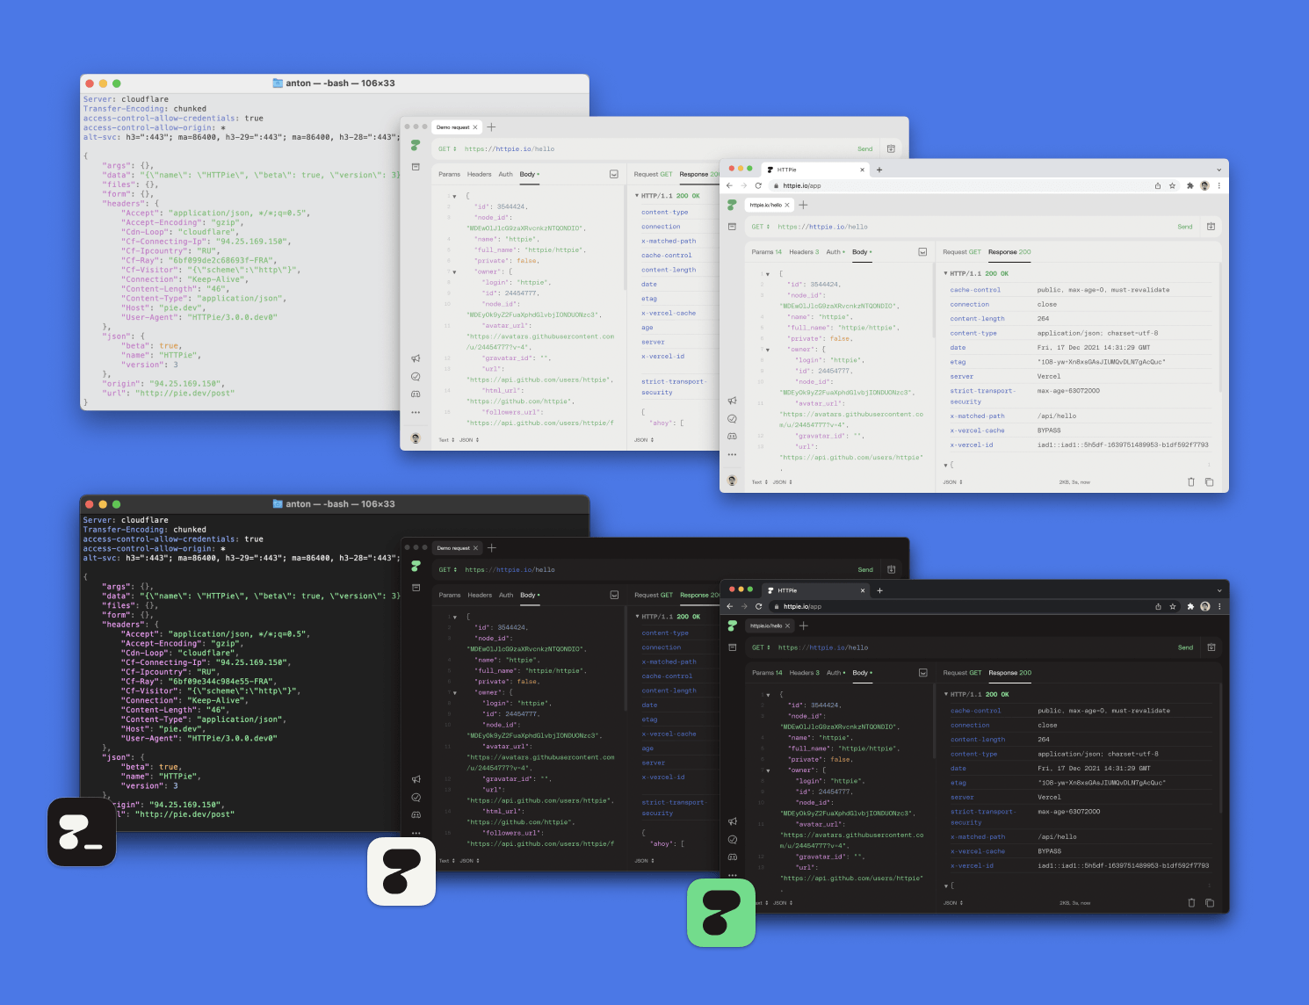Click "x-vercel-cache" header in the dark browser response
1309x1005 pixels.
(x=978, y=851)
